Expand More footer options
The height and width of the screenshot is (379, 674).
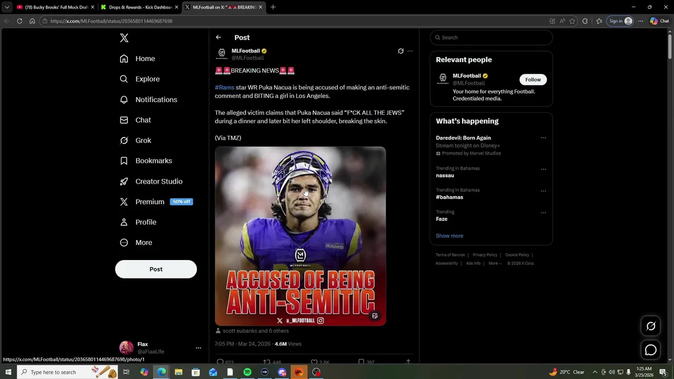tap(494, 263)
